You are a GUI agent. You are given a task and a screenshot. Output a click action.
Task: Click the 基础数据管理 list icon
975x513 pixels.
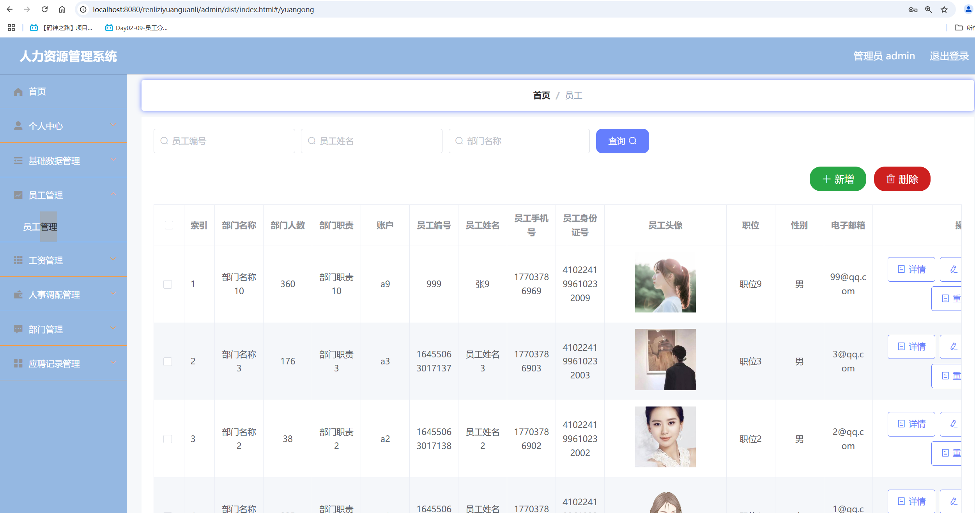point(18,160)
